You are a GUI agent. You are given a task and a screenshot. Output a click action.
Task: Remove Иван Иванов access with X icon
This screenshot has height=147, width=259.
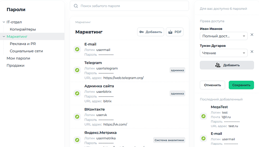coord(252,35)
